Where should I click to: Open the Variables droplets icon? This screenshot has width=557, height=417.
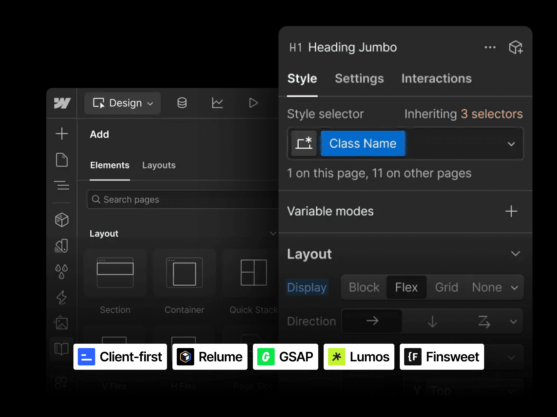(61, 271)
